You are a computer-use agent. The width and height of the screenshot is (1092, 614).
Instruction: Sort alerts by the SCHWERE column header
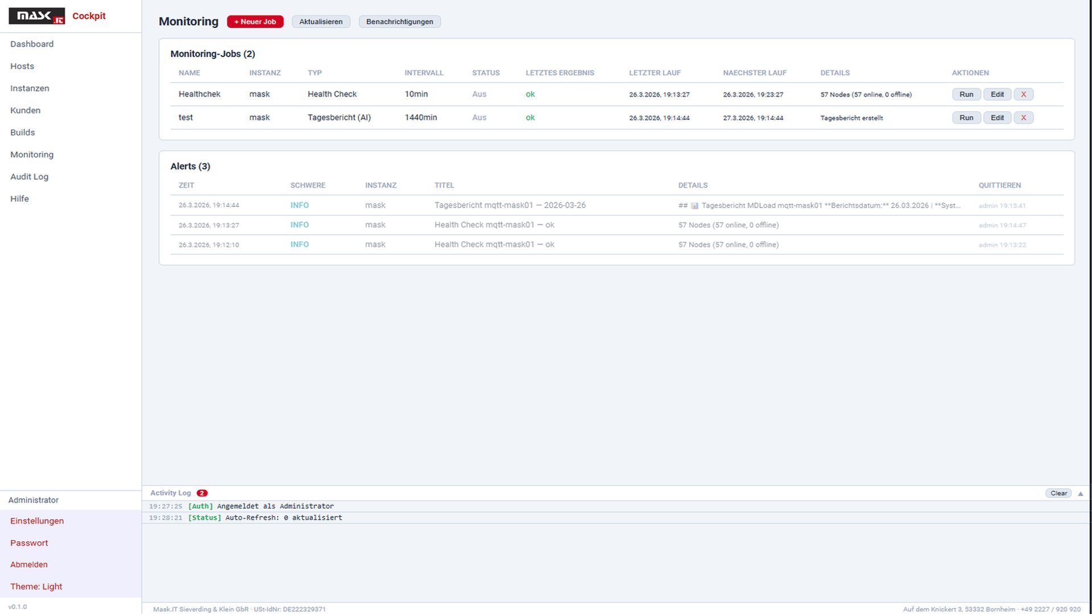pos(308,185)
